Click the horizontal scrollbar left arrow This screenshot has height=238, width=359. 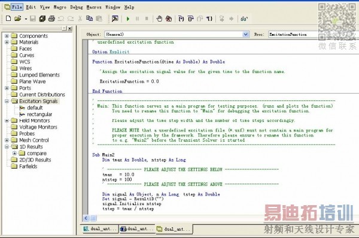86,218
